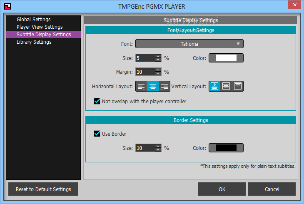The height and width of the screenshot is (204, 304).
Task: Click the plain text subtitles note
Action: pos(248,166)
